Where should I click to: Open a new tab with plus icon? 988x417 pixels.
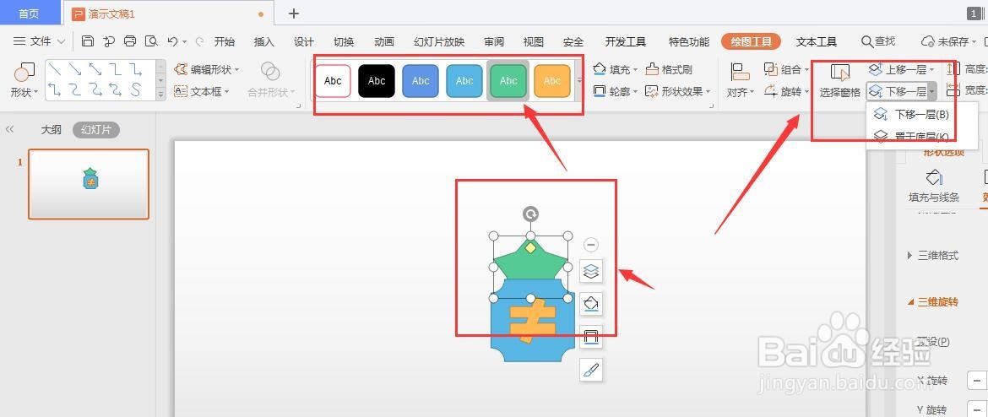pyautogui.click(x=294, y=14)
